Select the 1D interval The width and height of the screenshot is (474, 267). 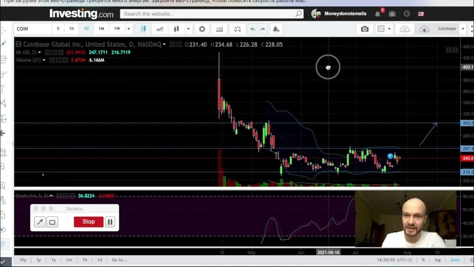pos(86,29)
